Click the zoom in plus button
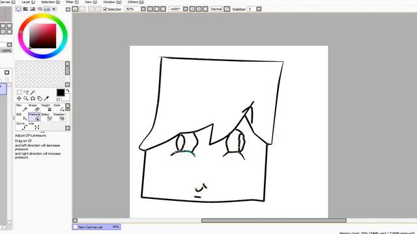The width and height of the screenshot is (417, 234). click(x=156, y=9)
